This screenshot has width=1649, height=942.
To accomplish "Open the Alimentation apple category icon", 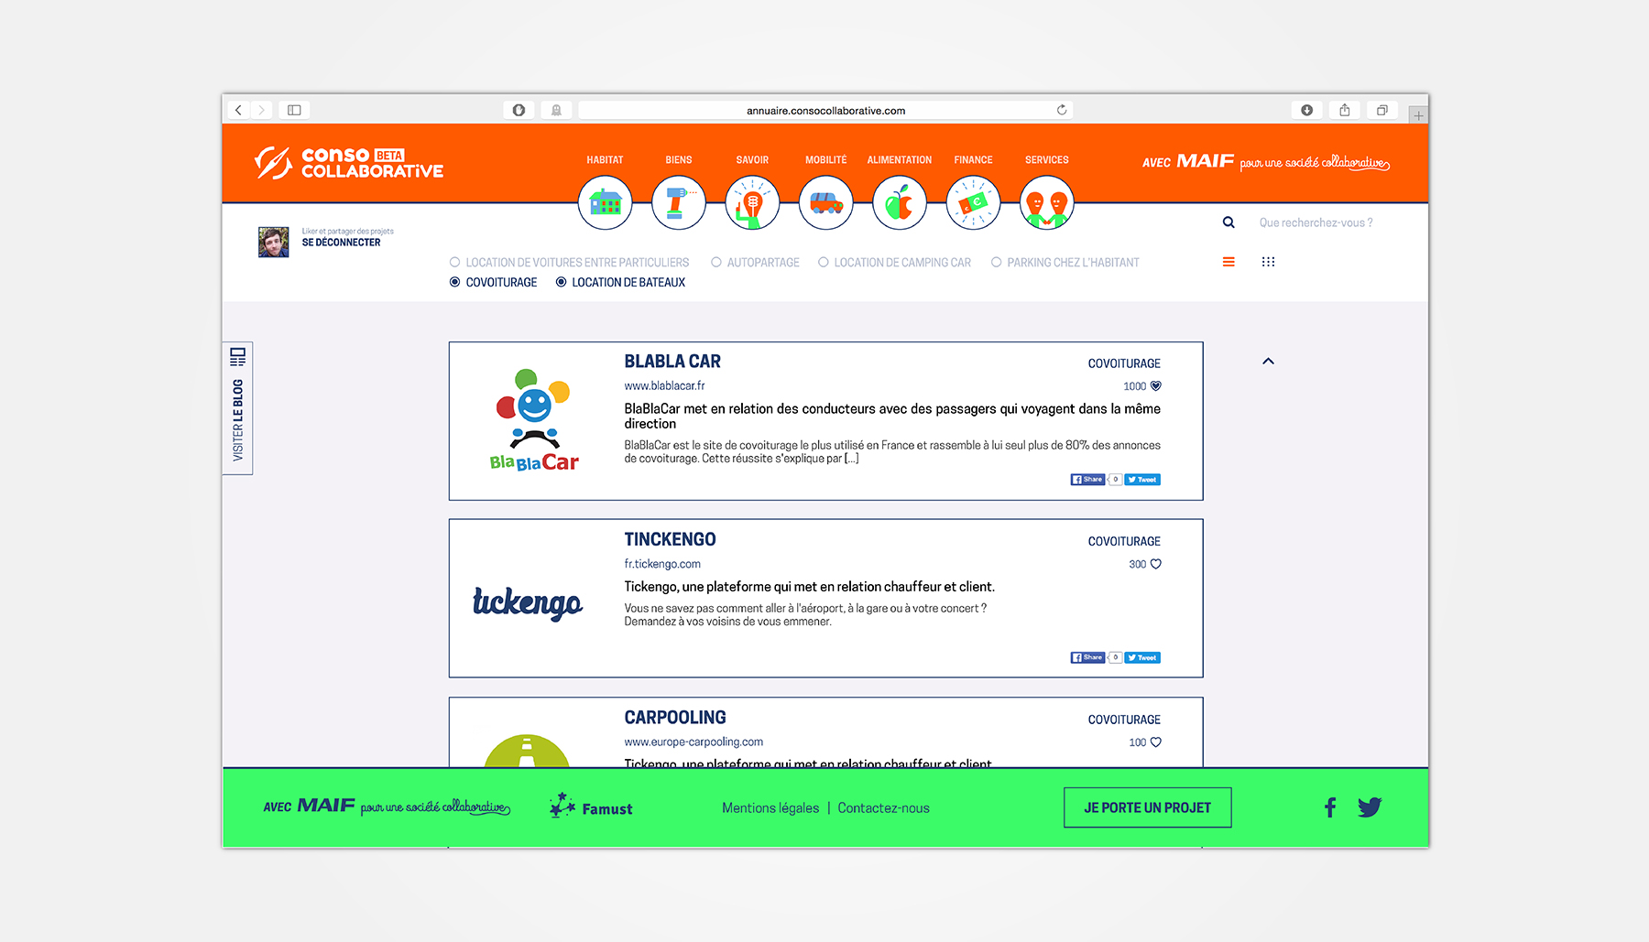I will 900,202.
